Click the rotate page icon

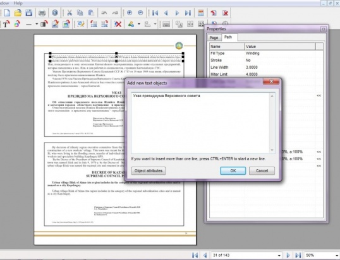pos(214,13)
